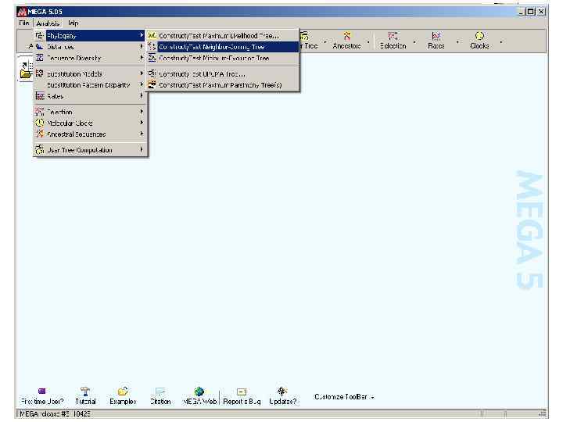Viewport: 563px width, 422px height.
Task: Select Substitution Pattern Disparity entry
Action: (x=90, y=85)
